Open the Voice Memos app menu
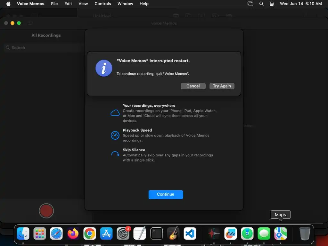Image resolution: width=328 pixels, height=246 pixels. tap(30, 4)
